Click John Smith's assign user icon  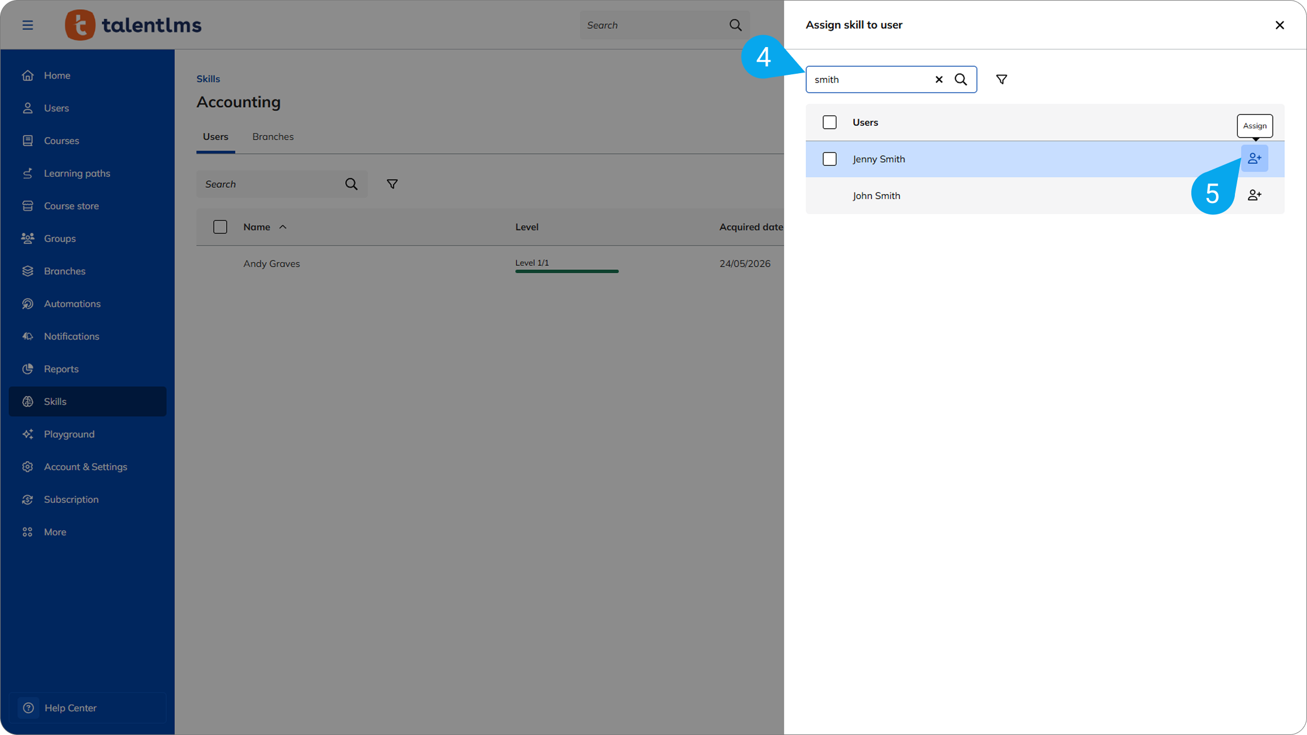[1254, 196]
